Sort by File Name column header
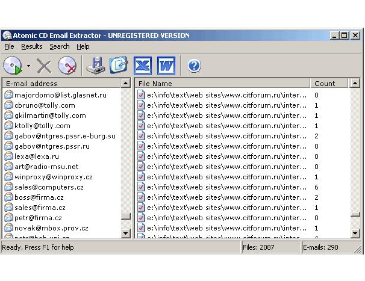 pos(222,83)
